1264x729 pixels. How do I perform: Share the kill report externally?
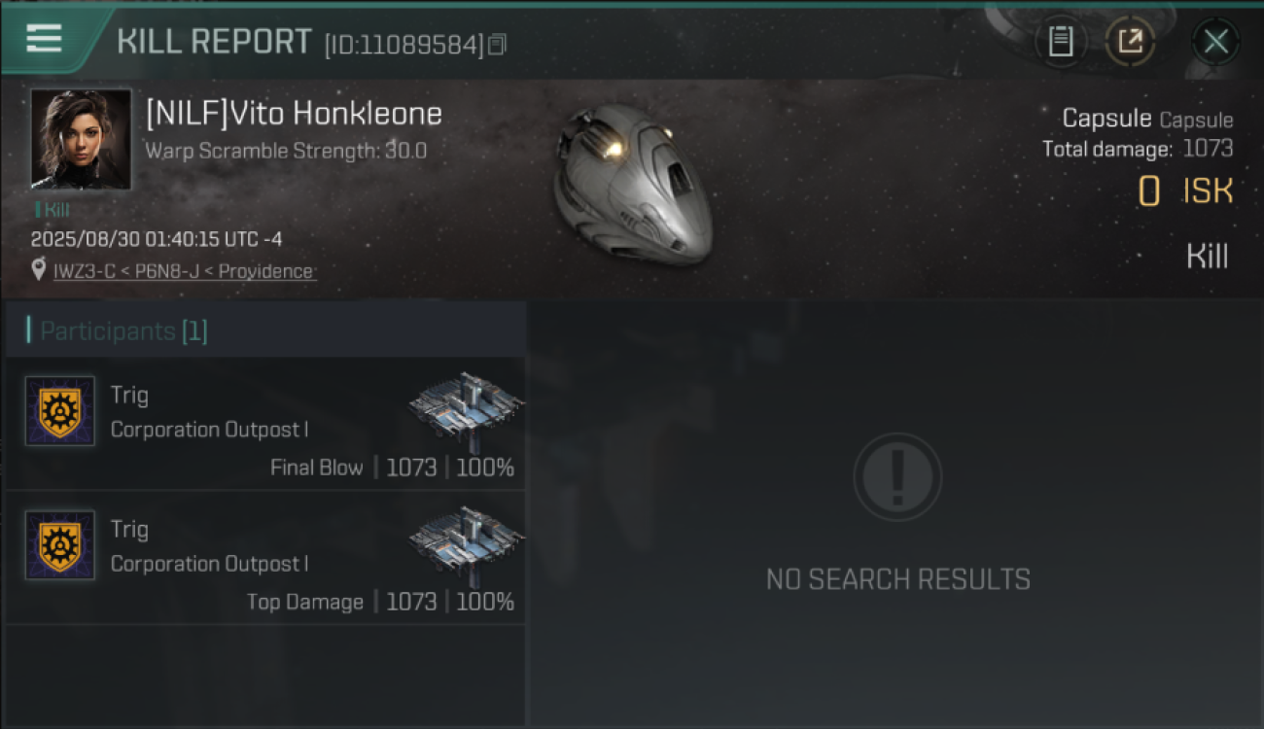[x=1130, y=42]
